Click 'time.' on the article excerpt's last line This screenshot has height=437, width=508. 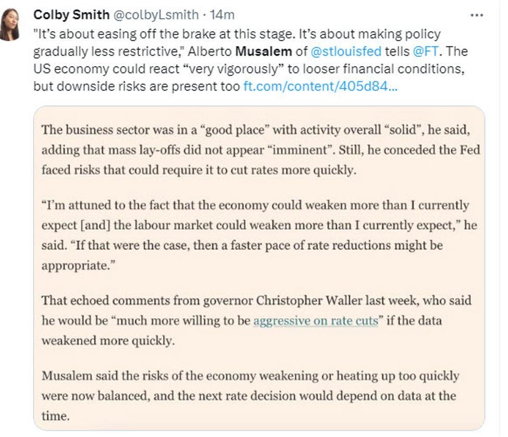pyautogui.click(x=54, y=416)
